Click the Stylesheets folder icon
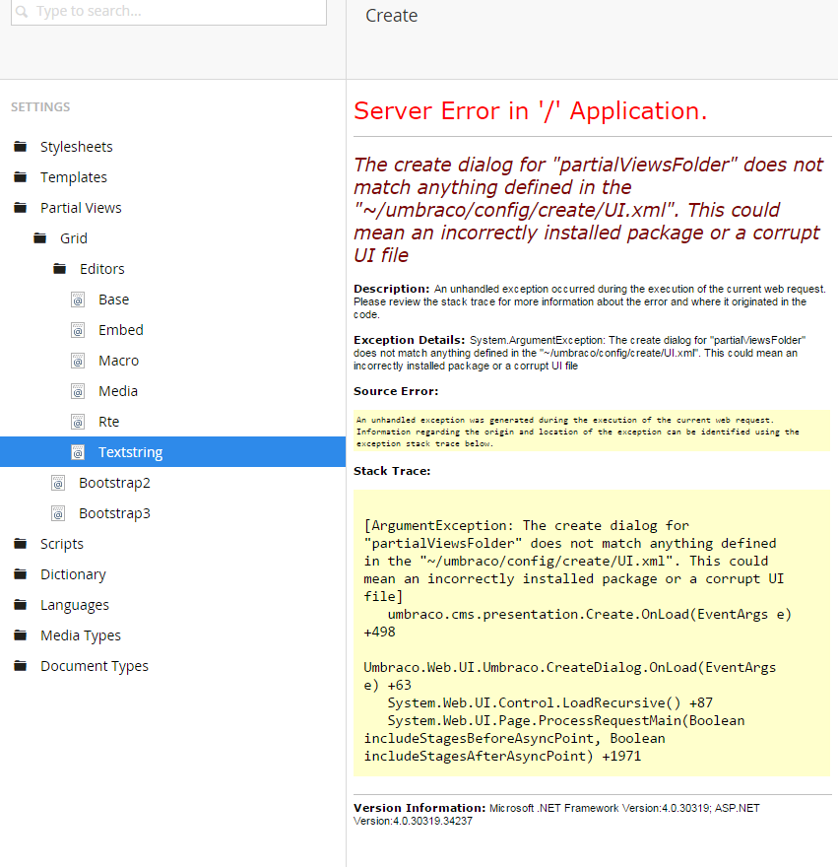This screenshot has width=838, height=867. (x=20, y=147)
